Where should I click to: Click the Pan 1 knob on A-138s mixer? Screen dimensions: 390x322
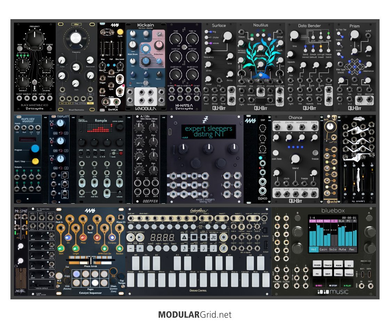(x=153, y=128)
